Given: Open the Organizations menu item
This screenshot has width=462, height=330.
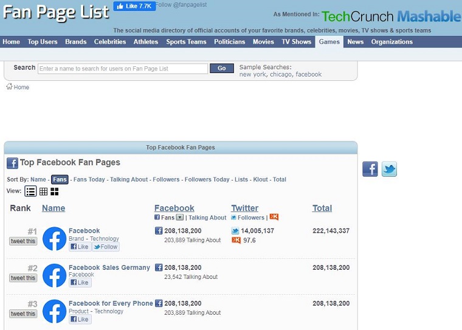Looking at the screenshot, I should pos(392,41).
